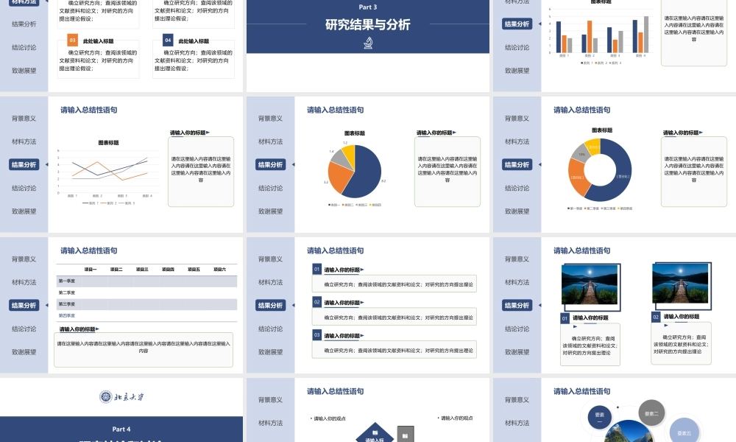Image resolution: width=736 pixels, height=442 pixels.
Task: Click 背景意义 in the line chart slide sidebar
Action: [24, 119]
